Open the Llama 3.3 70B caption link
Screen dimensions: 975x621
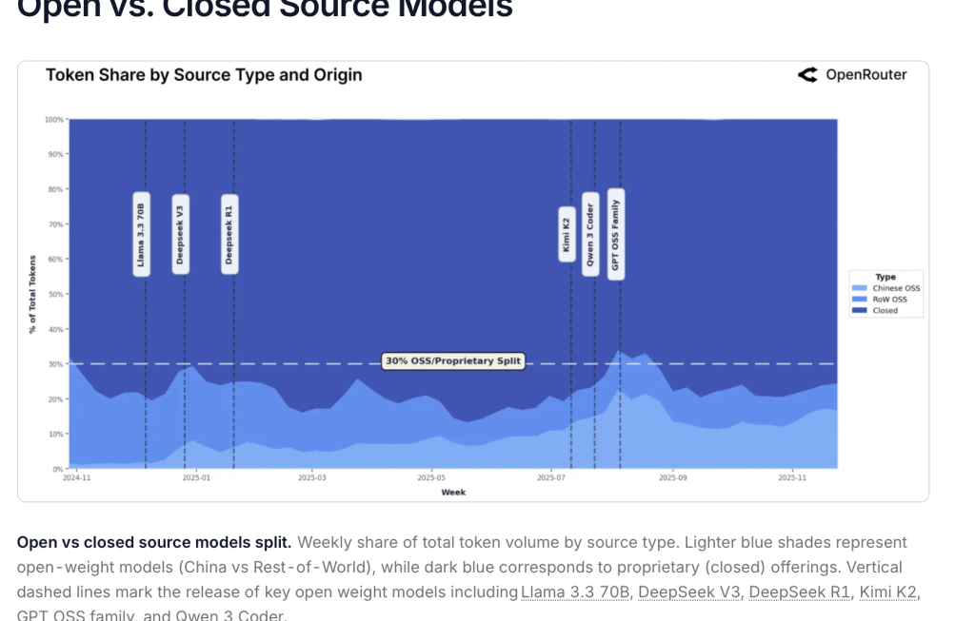(x=575, y=592)
